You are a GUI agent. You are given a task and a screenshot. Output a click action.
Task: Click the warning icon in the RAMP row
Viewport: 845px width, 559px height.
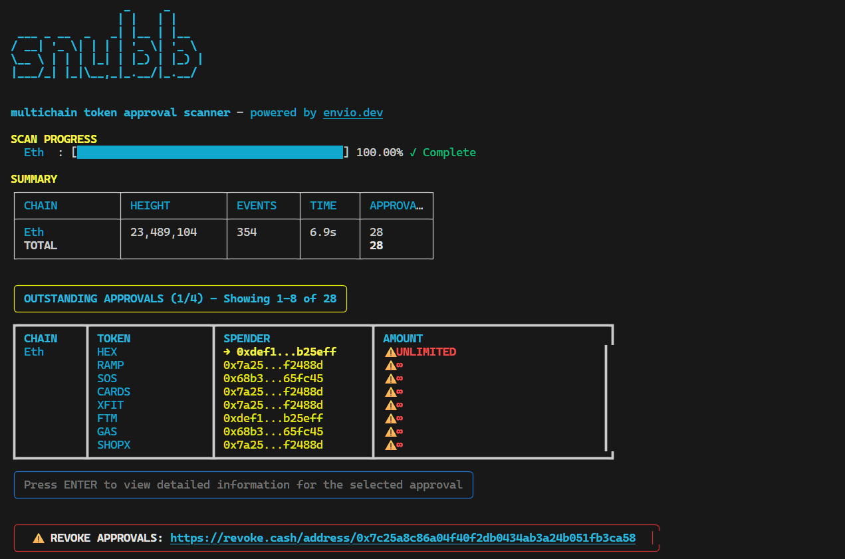(390, 366)
